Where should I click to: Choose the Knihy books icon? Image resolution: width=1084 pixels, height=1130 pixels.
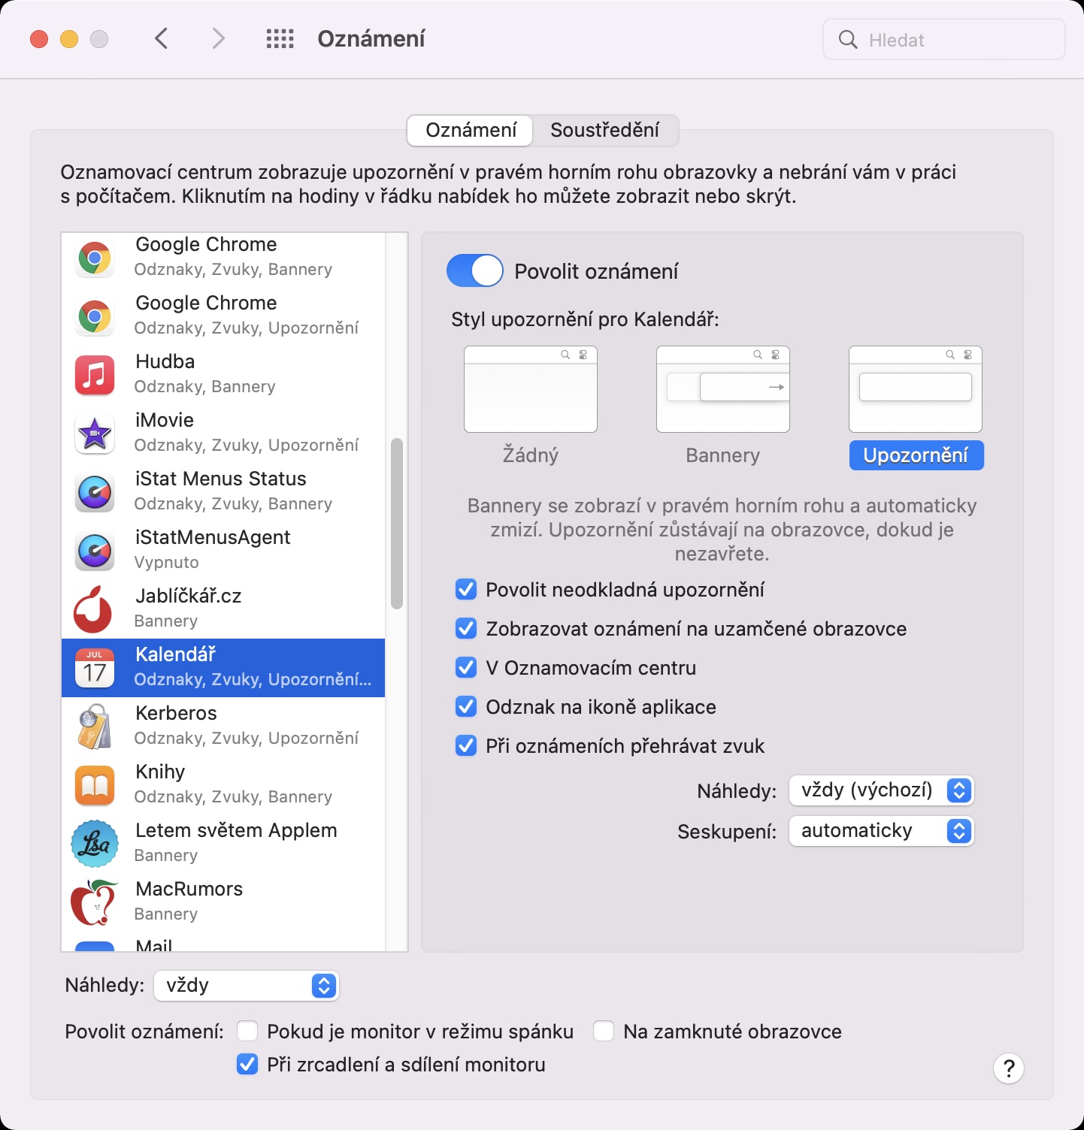95,785
